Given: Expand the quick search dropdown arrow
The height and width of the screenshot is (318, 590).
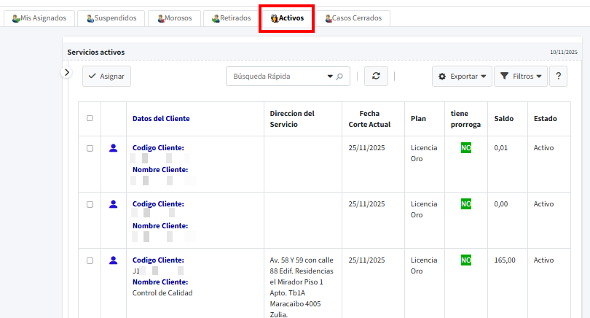Looking at the screenshot, I should [x=330, y=76].
